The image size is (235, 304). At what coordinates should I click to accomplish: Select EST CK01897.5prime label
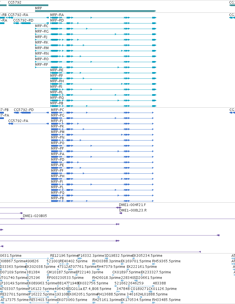pos(126,272)
